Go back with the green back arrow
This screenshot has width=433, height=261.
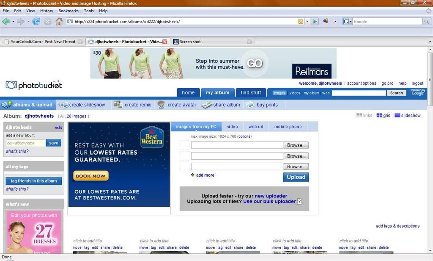(5, 21)
